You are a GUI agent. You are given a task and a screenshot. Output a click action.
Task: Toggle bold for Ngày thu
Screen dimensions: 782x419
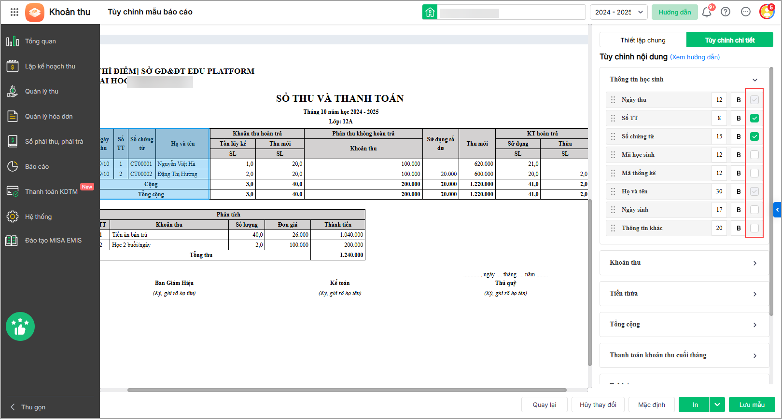[739, 100]
